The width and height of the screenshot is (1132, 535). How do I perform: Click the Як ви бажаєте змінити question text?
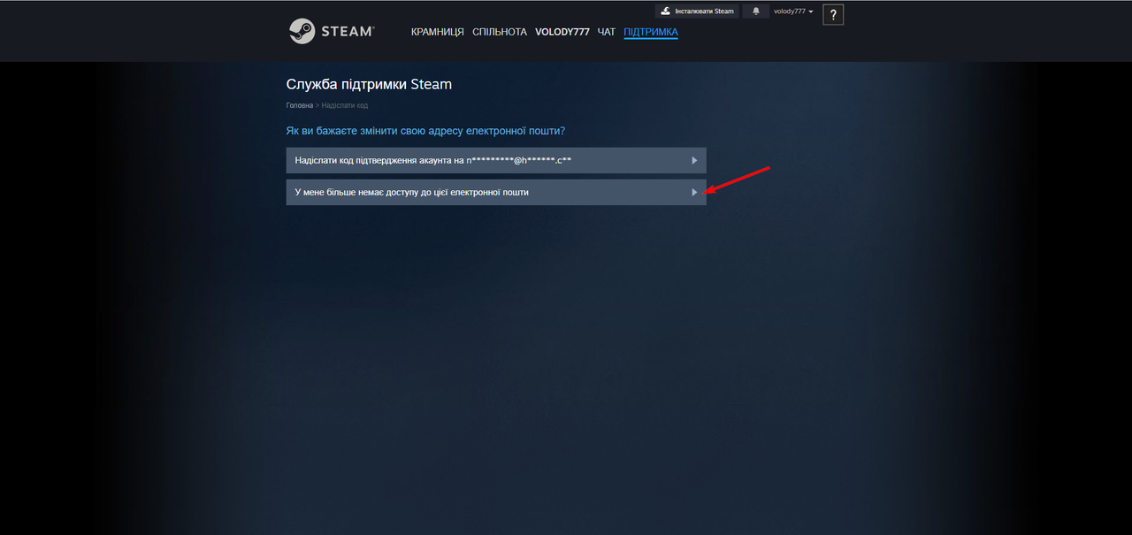425,131
